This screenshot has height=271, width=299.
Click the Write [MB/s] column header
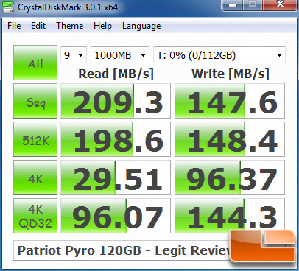click(x=231, y=74)
